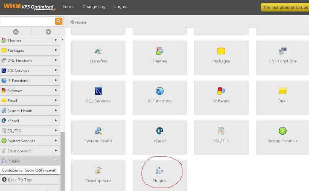Image resolution: width=309 pixels, height=191 pixels.
Task: Open the Email envelope tile icon
Action: 283,91
